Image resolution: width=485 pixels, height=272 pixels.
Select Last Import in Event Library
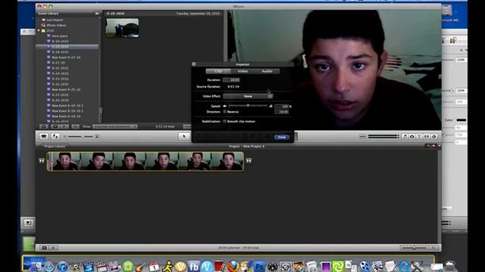(55, 20)
